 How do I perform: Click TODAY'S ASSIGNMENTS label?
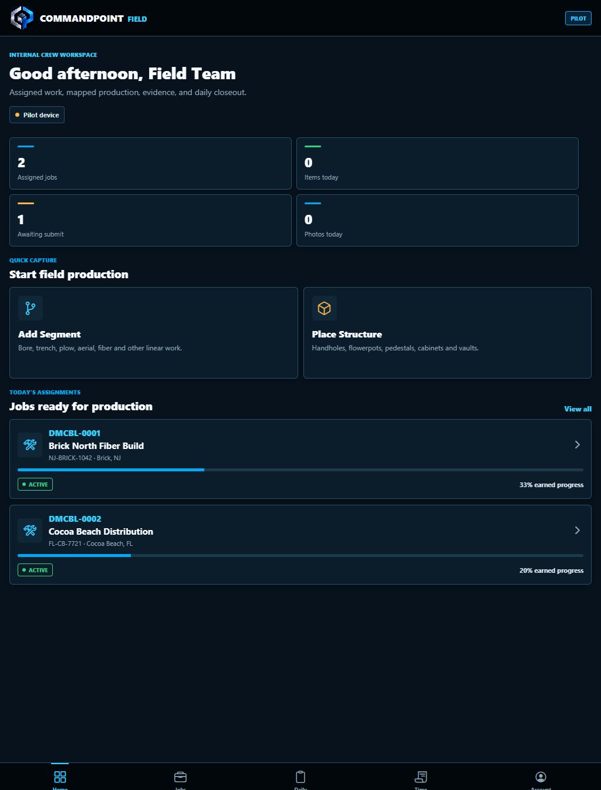click(45, 392)
